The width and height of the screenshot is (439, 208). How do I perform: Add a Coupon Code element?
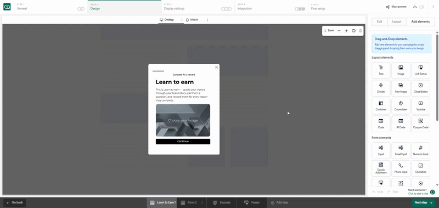point(420,123)
